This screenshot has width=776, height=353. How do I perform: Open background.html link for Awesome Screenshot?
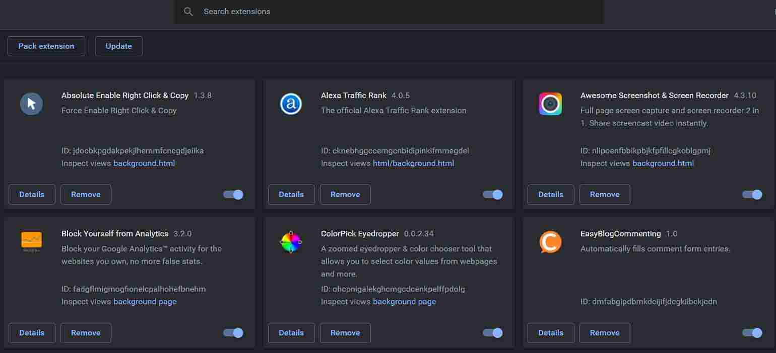(663, 163)
